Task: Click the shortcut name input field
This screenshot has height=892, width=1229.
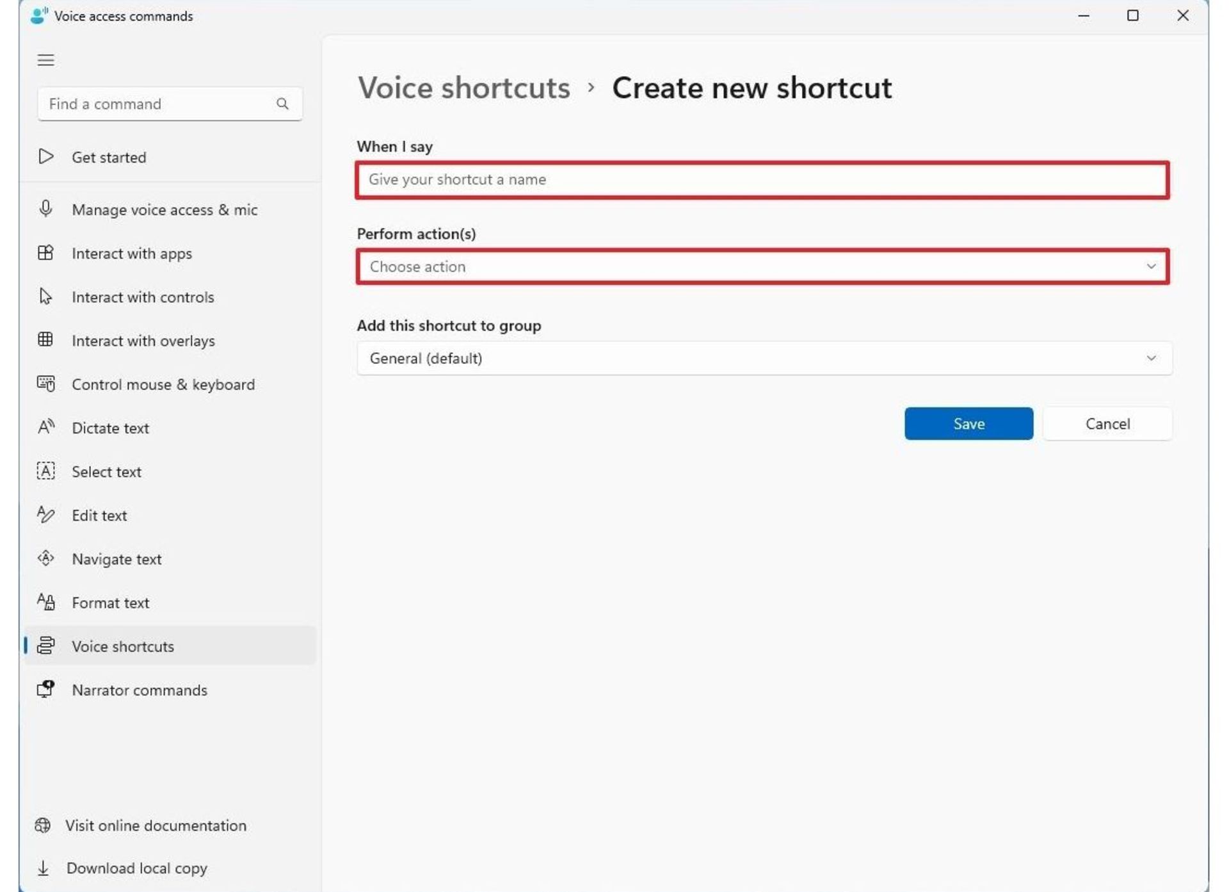Action: (762, 180)
